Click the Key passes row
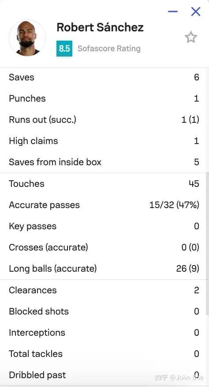Image resolution: width=209 pixels, height=387 pixels. point(103,226)
